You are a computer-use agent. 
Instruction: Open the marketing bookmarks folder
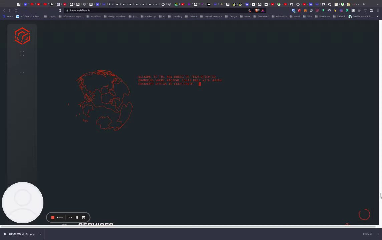[x=148, y=17]
